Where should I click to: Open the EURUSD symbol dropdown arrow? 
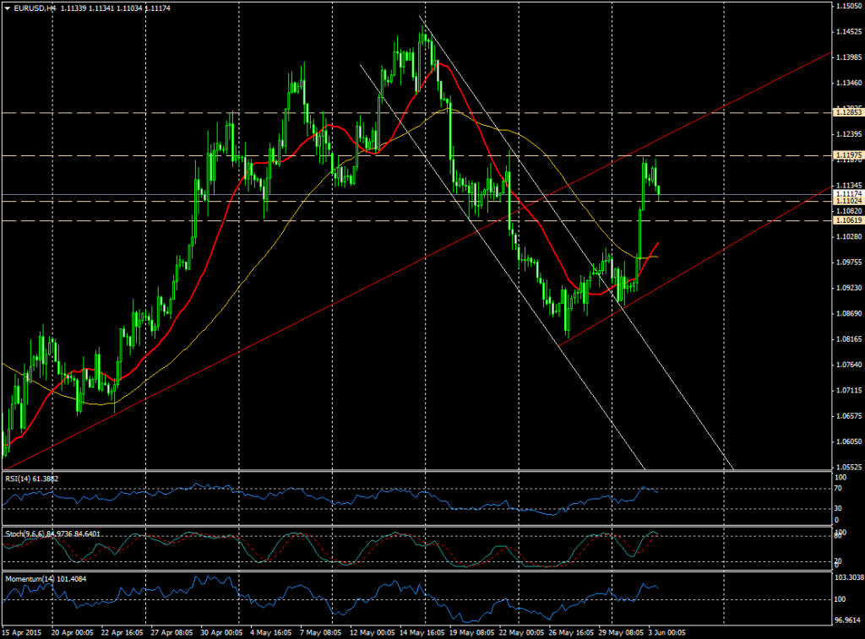click(8, 7)
